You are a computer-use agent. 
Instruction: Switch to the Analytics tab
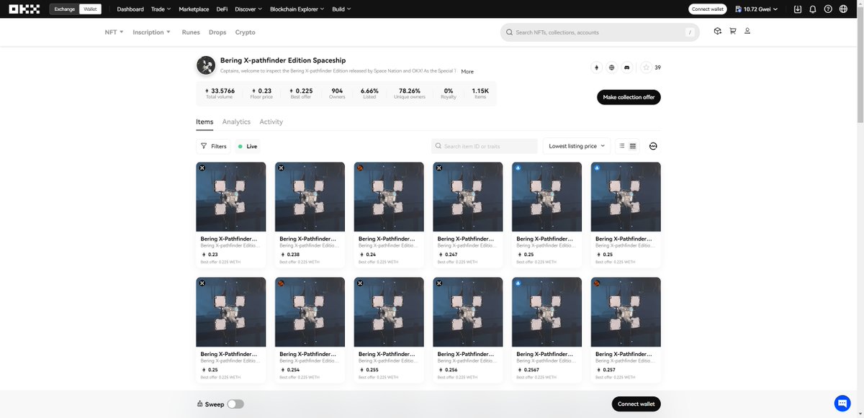tap(236, 122)
